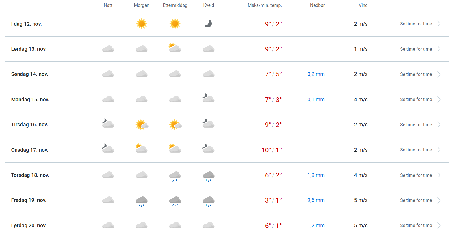Open "Se time for time" for Onsdag 17. nov.
The width and height of the screenshot is (454, 238).
pyautogui.click(x=416, y=150)
